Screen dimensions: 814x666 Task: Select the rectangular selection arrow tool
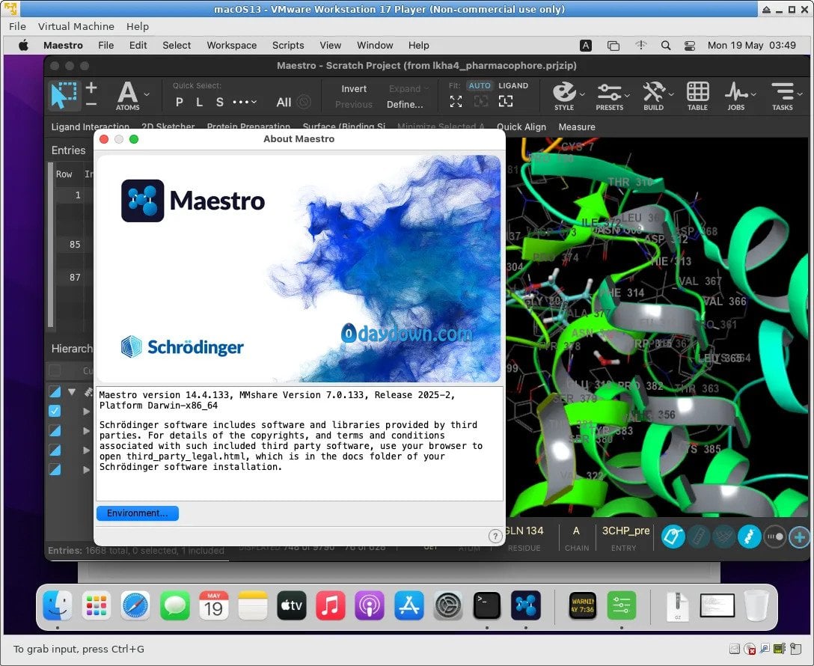click(64, 94)
